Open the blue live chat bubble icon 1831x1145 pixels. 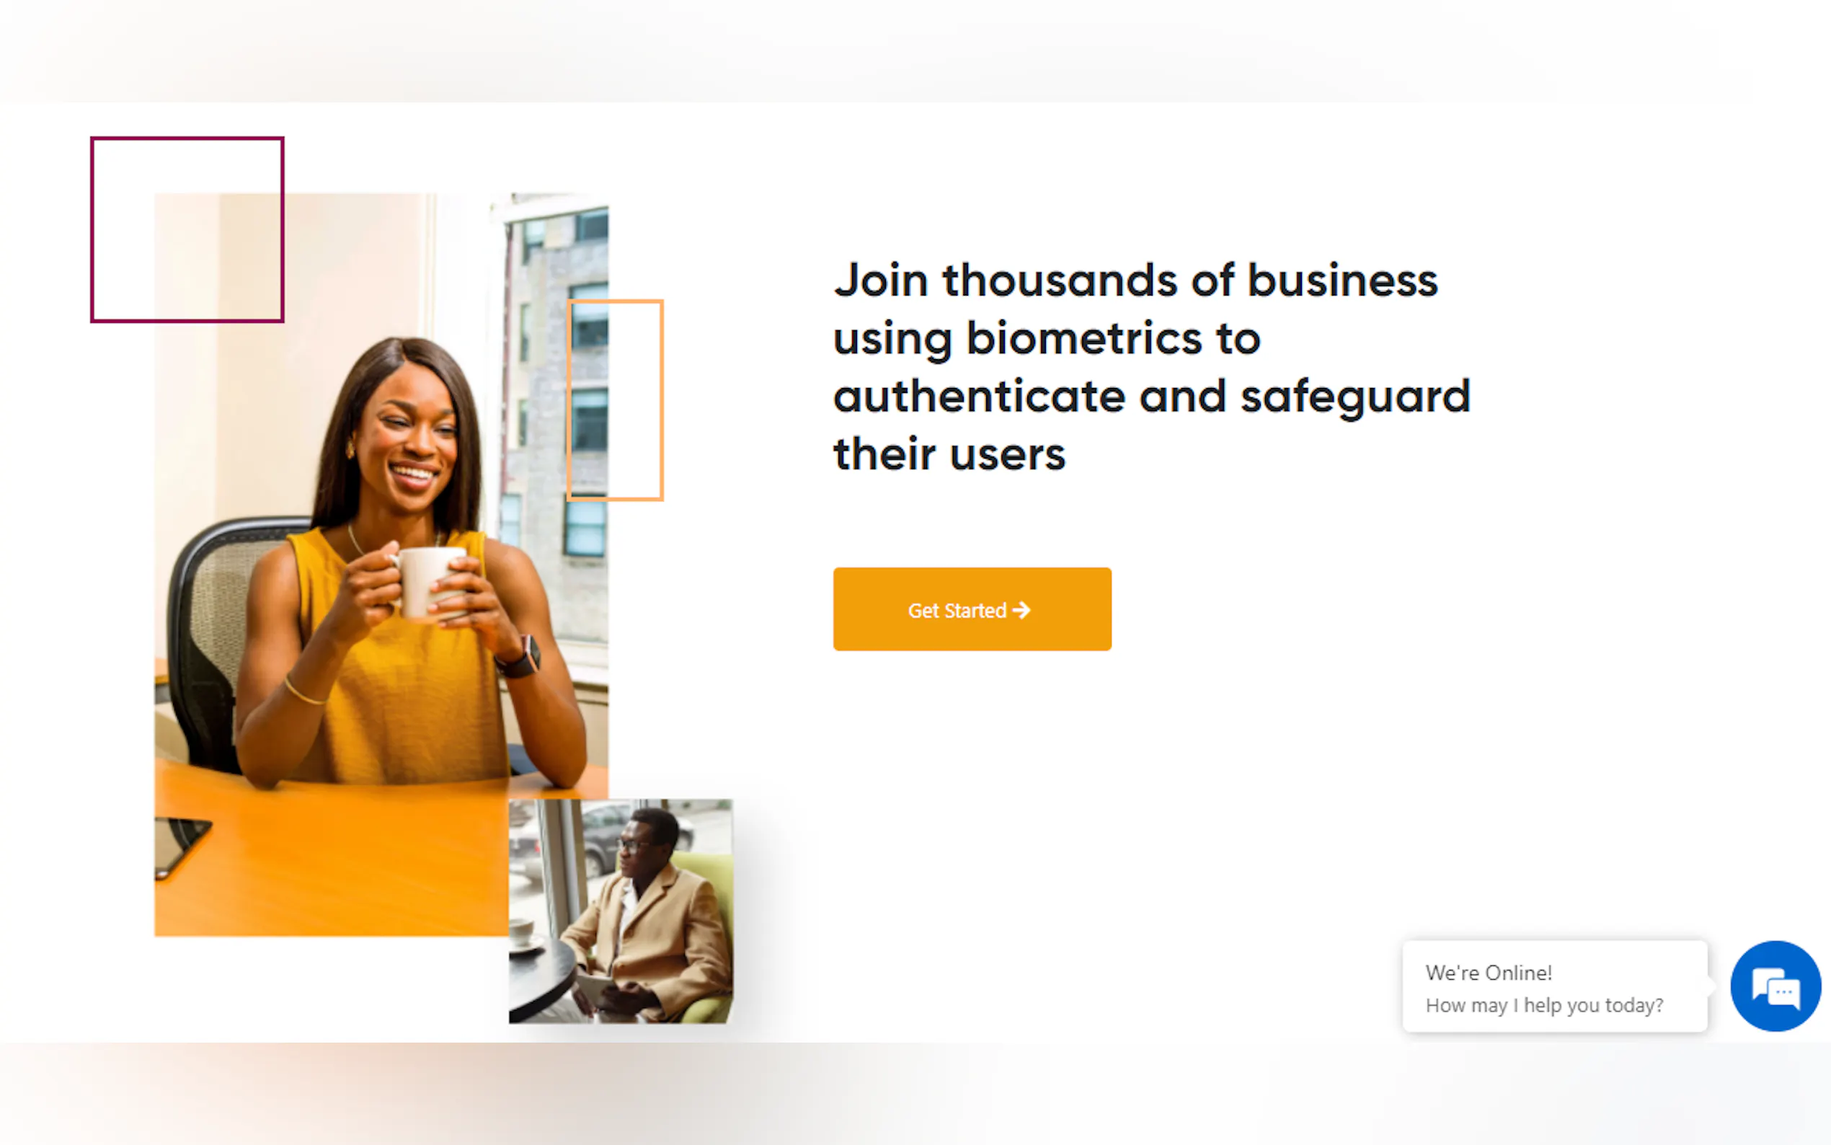pos(1775,986)
